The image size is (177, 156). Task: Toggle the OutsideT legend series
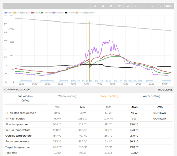coord(58,13)
